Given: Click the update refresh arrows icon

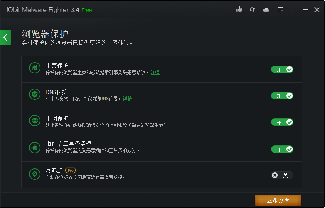Looking at the screenshot, I should pyautogui.click(x=252, y=10).
